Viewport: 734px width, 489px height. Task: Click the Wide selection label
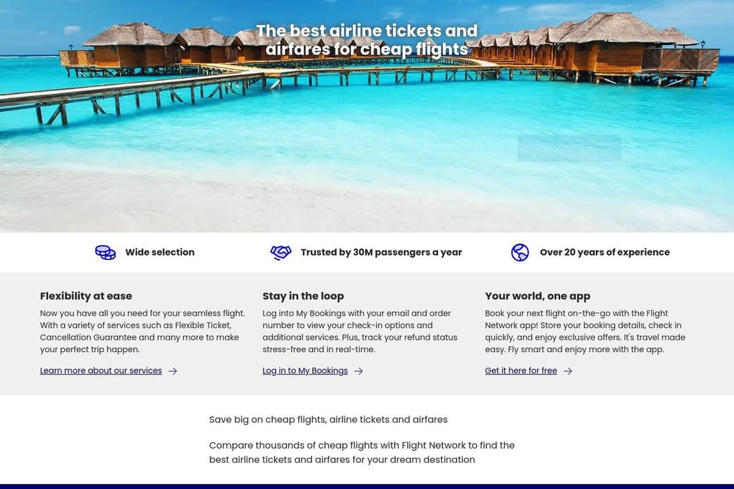point(159,252)
